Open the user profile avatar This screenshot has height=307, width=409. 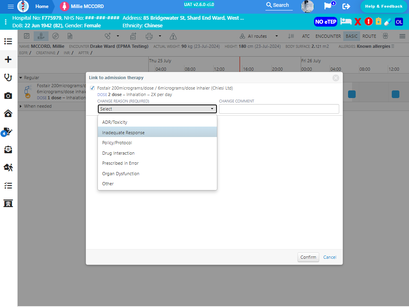(x=307, y=6)
